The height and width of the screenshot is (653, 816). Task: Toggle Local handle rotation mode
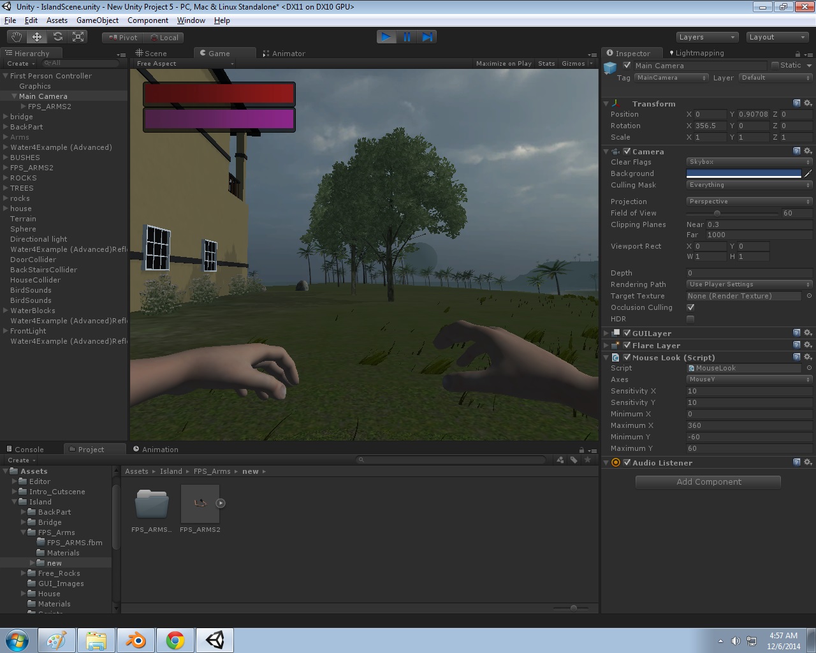click(x=164, y=38)
